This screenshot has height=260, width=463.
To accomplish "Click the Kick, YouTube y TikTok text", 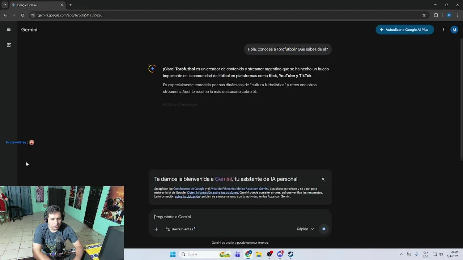I will coord(290,76).
